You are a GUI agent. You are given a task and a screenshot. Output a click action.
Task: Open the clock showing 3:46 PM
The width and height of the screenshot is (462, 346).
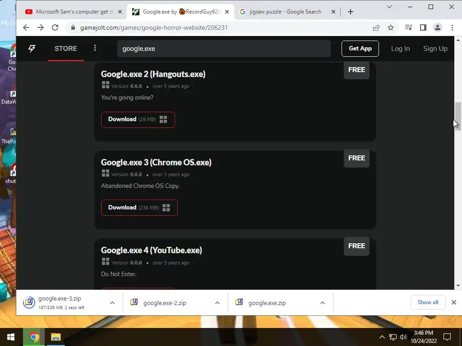pyautogui.click(x=423, y=337)
